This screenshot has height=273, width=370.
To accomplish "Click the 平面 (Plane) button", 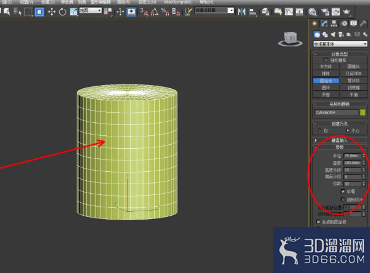I will 353,95.
